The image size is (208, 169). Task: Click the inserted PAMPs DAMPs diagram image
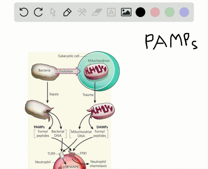click(72, 110)
